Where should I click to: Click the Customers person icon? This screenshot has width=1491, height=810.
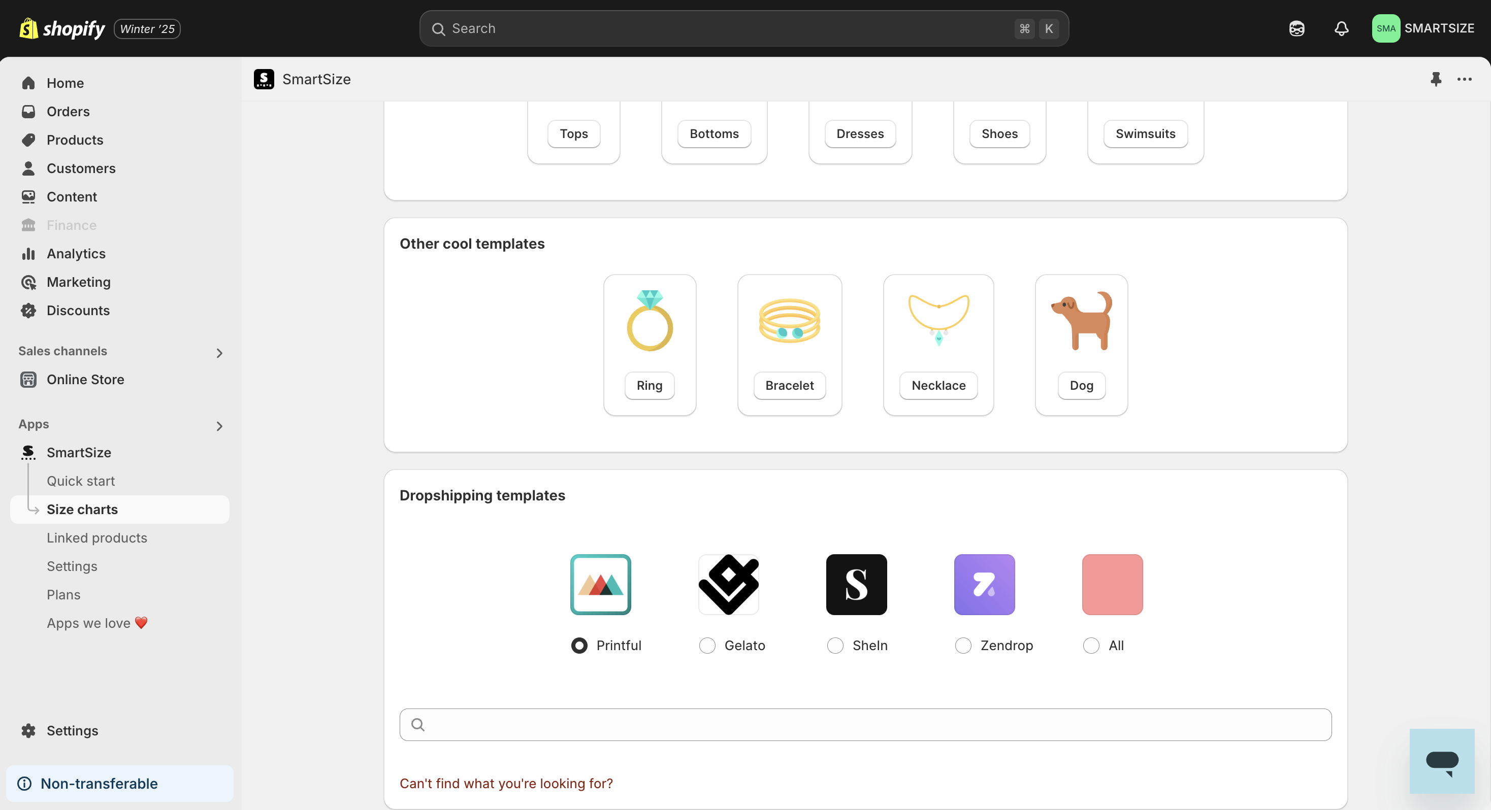coord(28,168)
